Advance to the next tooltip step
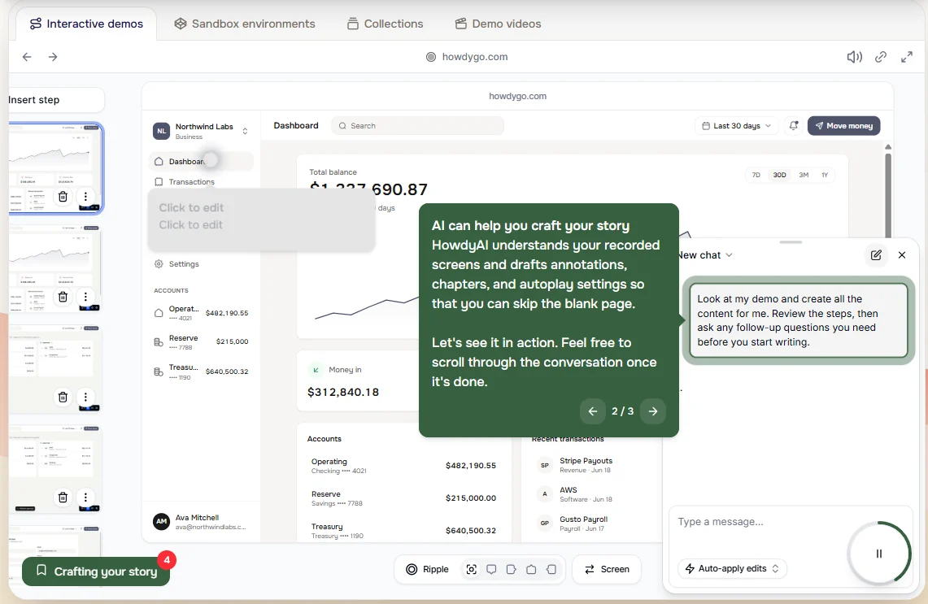Screen dimensions: 928x604 [x=653, y=411]
